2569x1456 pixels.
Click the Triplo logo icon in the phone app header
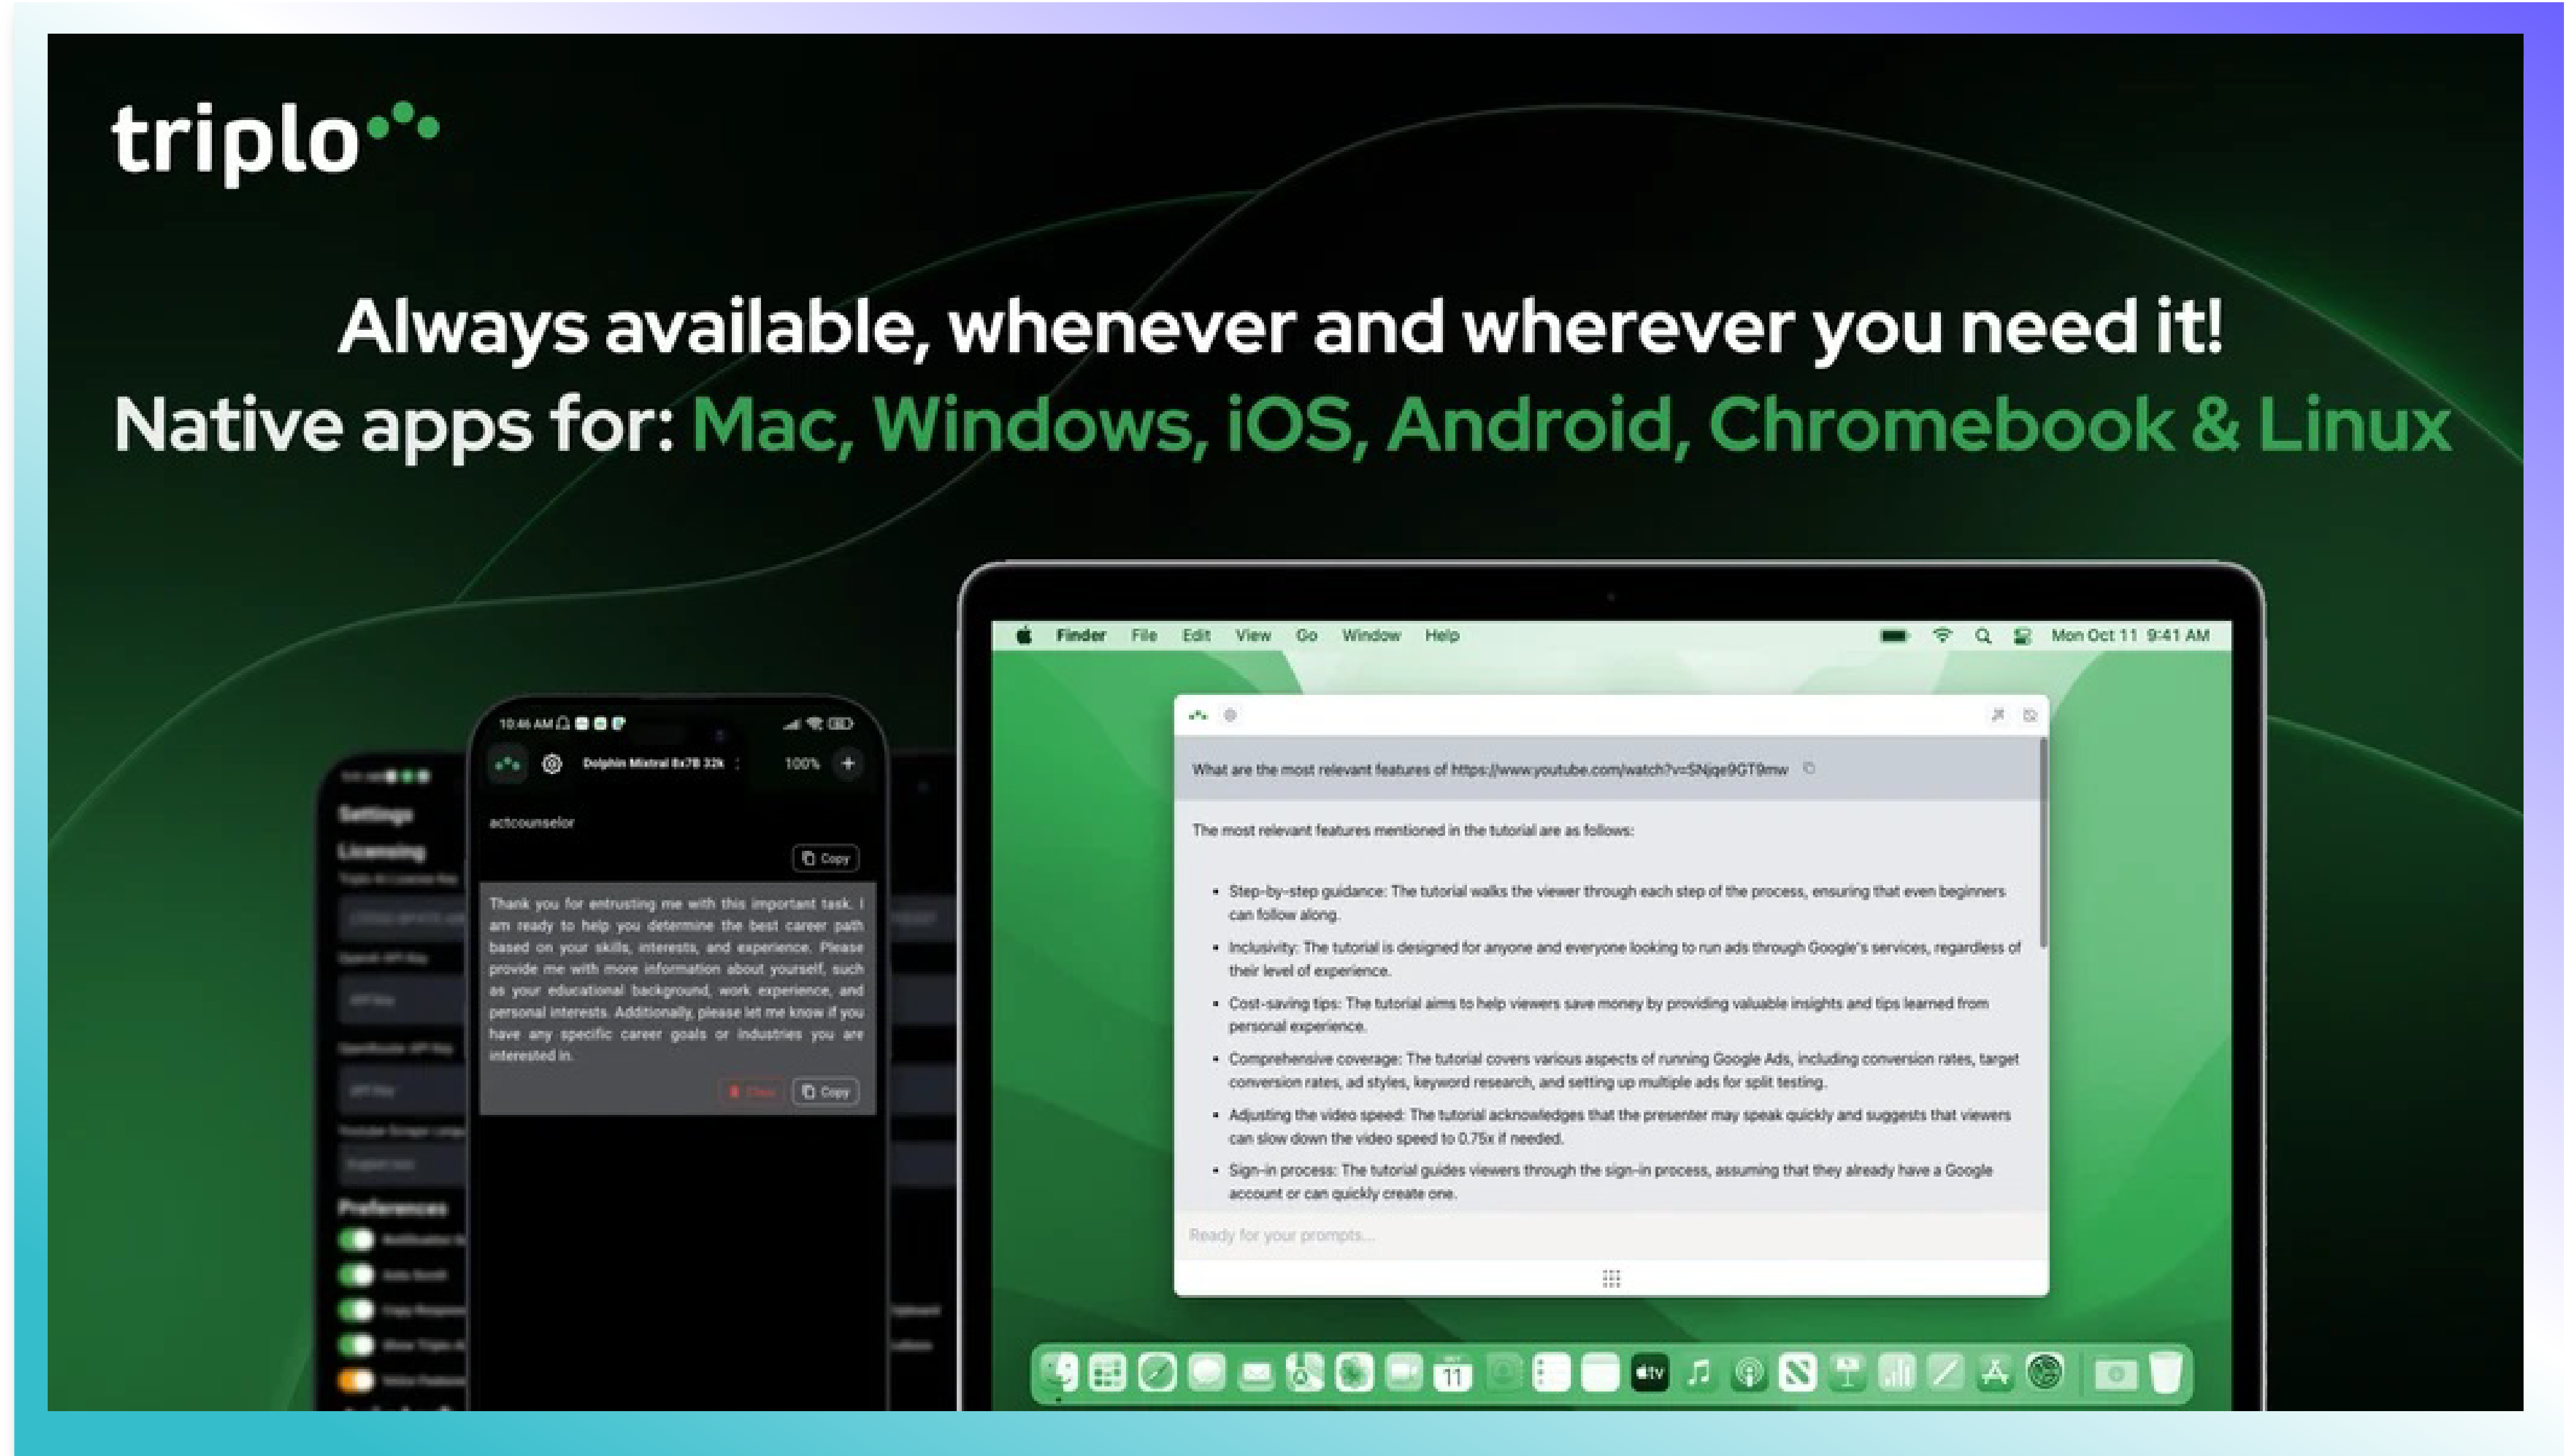pos(508,764)
